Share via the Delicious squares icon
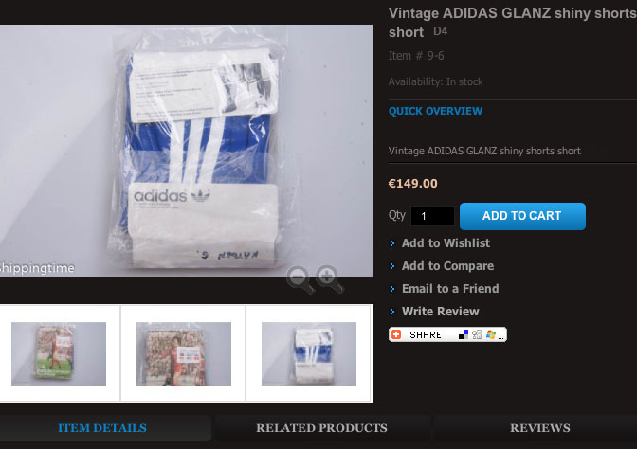Image resolution: width=637 pixels, height=449 pixels. 464,334
